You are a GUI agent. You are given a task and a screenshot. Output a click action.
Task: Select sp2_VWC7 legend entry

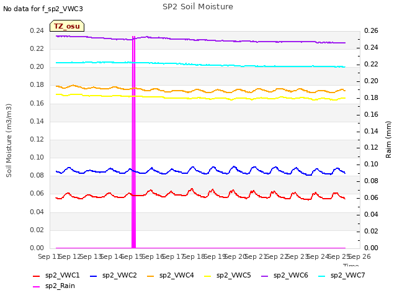[342, 275]
